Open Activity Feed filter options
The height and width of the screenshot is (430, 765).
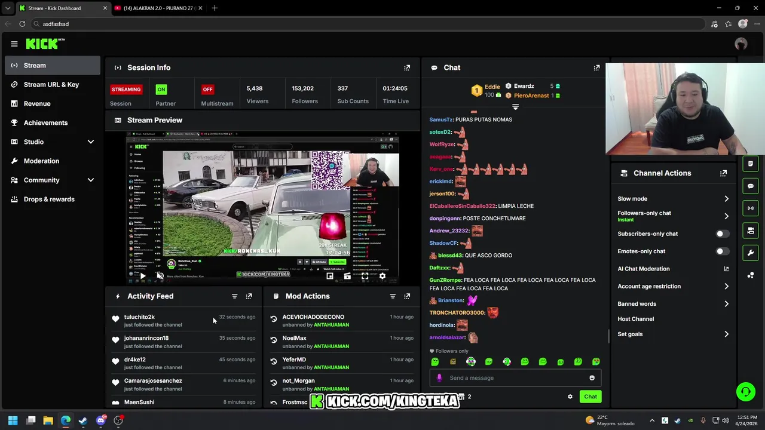tap(234, 296)
